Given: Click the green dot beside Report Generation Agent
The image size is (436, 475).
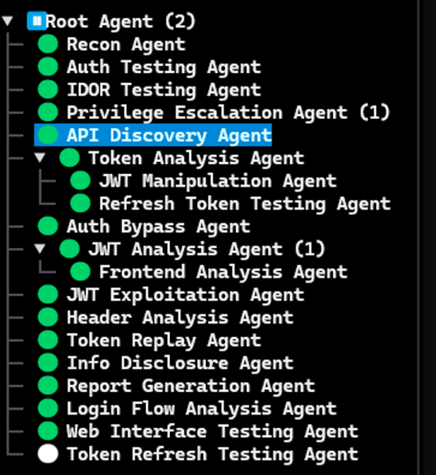Looking at the screenshot, I should coord(48,385).
